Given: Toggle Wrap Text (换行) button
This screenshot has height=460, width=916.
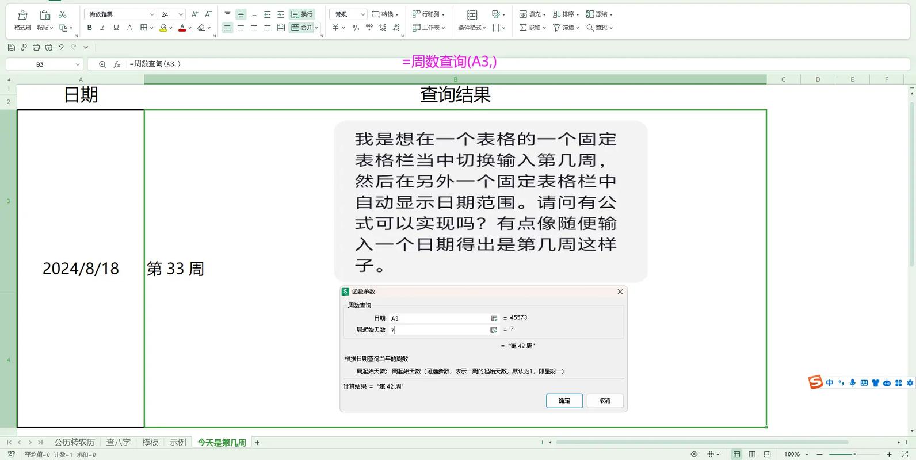Looking at the screenshot, I should [302, 14].
